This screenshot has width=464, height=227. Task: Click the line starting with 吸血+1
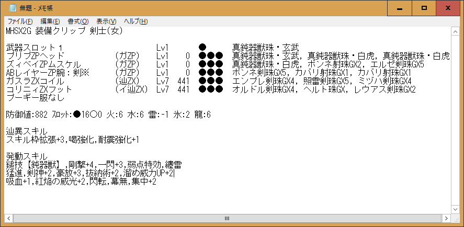81,181
